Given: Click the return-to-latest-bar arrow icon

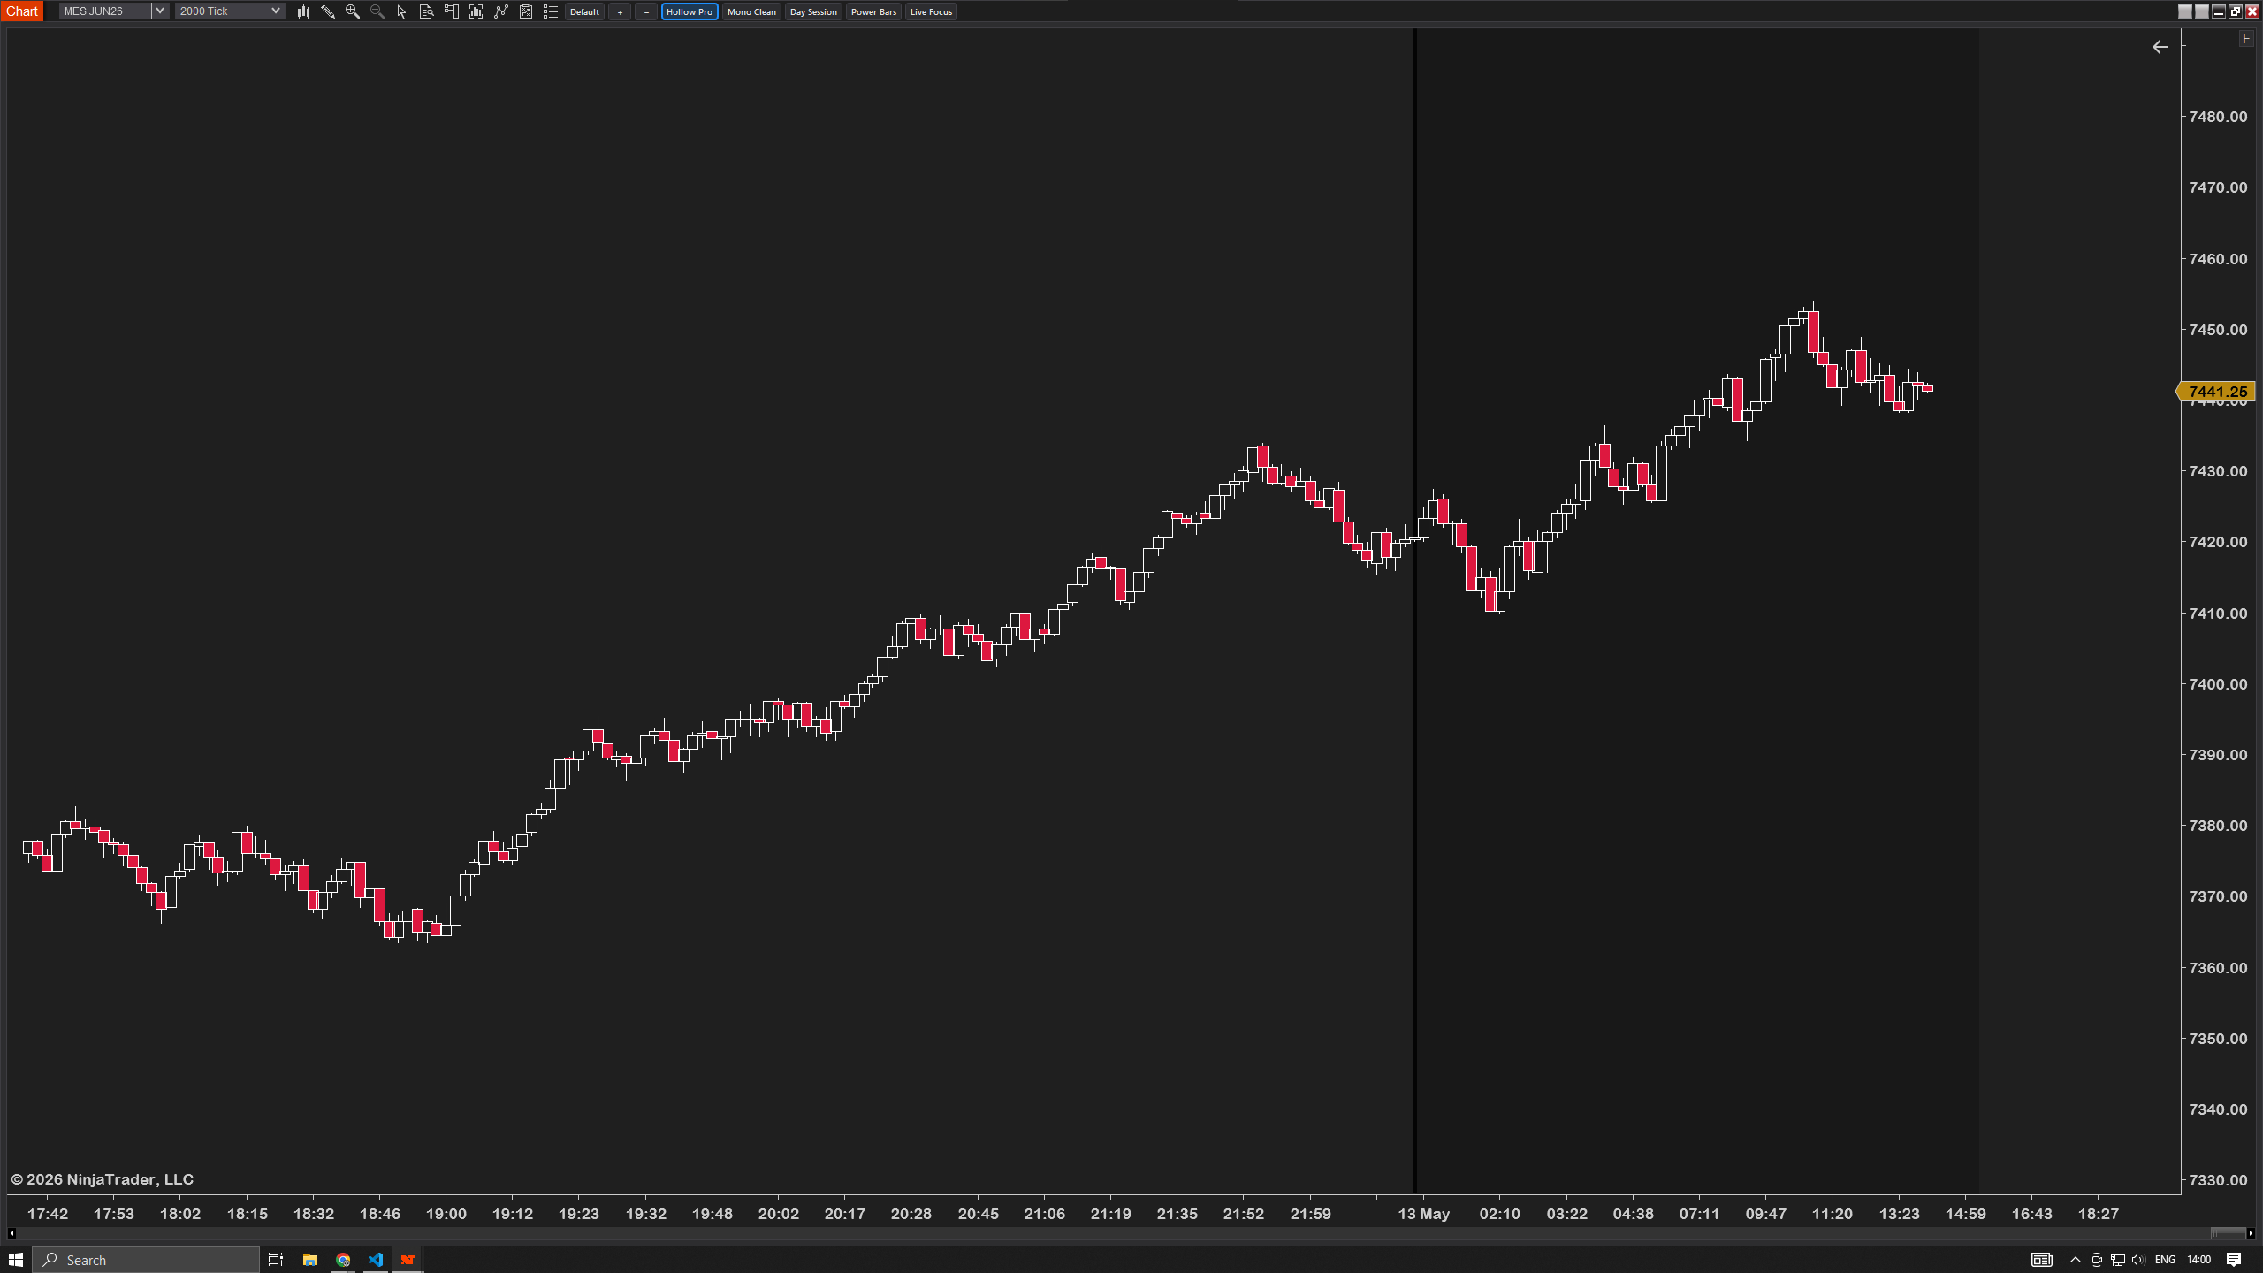Looking at the screenshot, I should [x=2160, y=47].
